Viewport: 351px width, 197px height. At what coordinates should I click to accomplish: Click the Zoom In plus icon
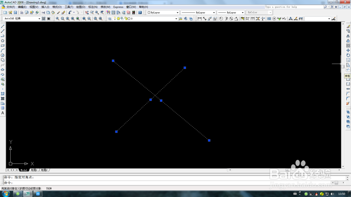84,19
